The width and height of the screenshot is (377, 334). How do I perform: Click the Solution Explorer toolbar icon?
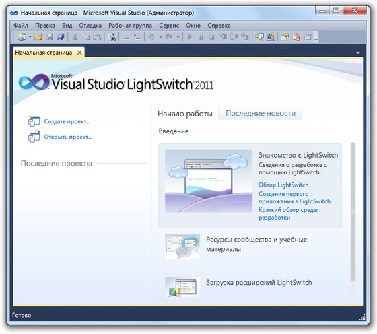coord(259,37)
